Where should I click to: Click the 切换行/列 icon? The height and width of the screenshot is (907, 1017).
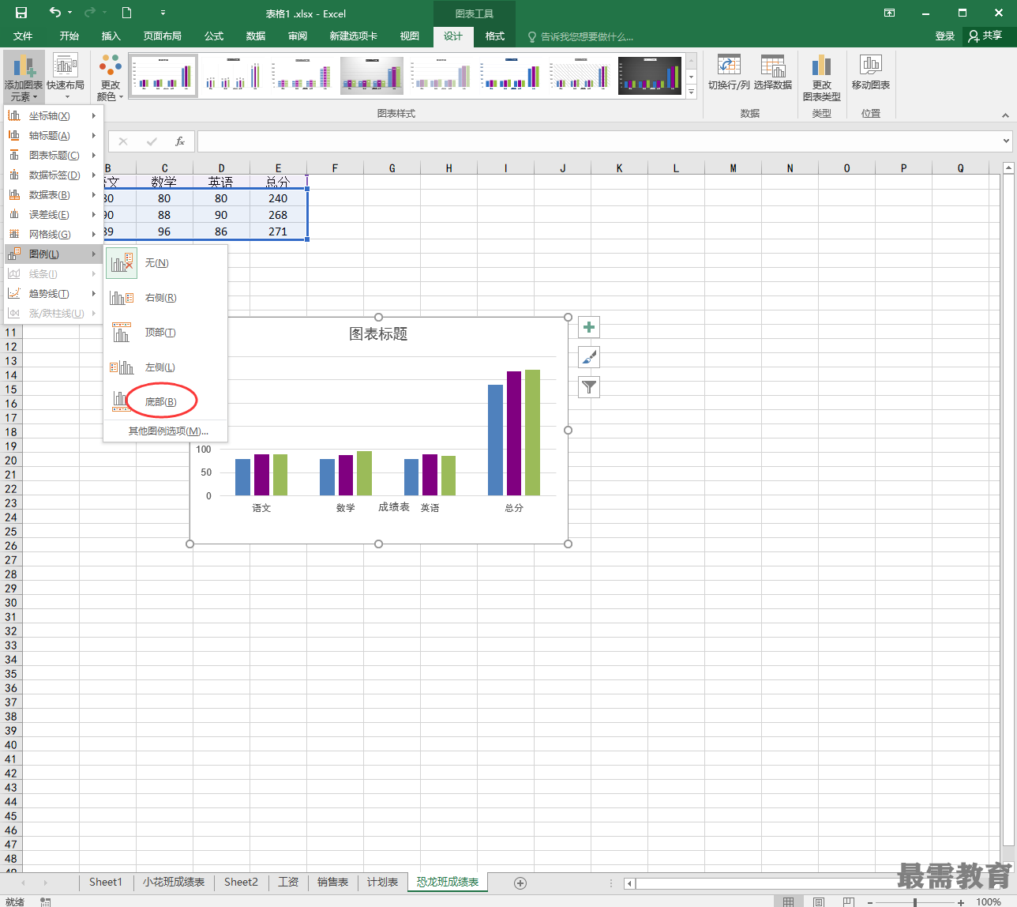[729, 73]
